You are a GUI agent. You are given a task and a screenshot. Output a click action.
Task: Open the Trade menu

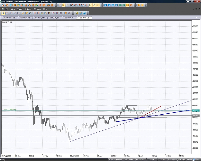[20, 9]
